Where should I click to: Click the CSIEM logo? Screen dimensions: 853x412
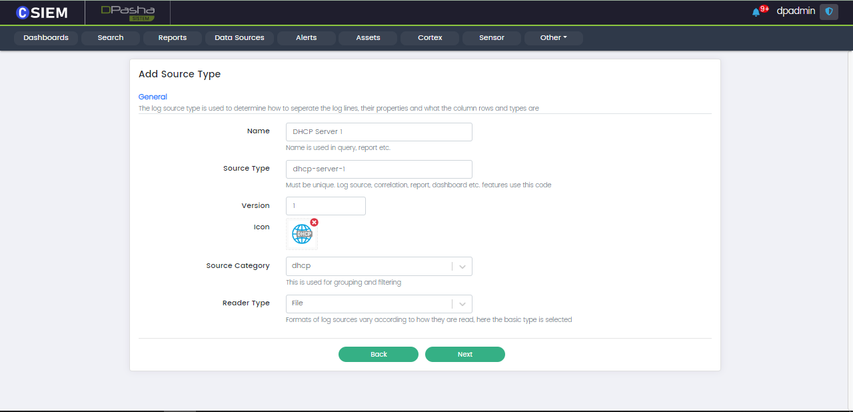pyautogui.click(x=42, y=12)
